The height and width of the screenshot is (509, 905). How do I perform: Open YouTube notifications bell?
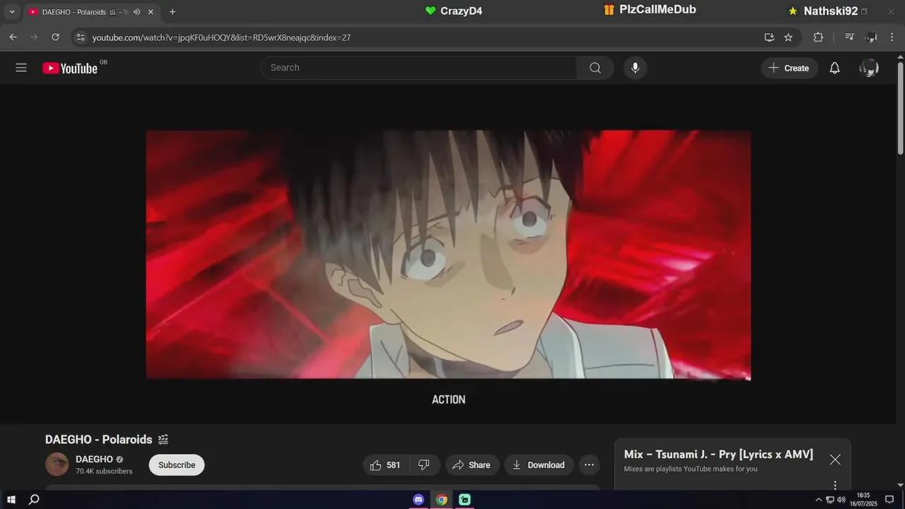tap(835, 68)
